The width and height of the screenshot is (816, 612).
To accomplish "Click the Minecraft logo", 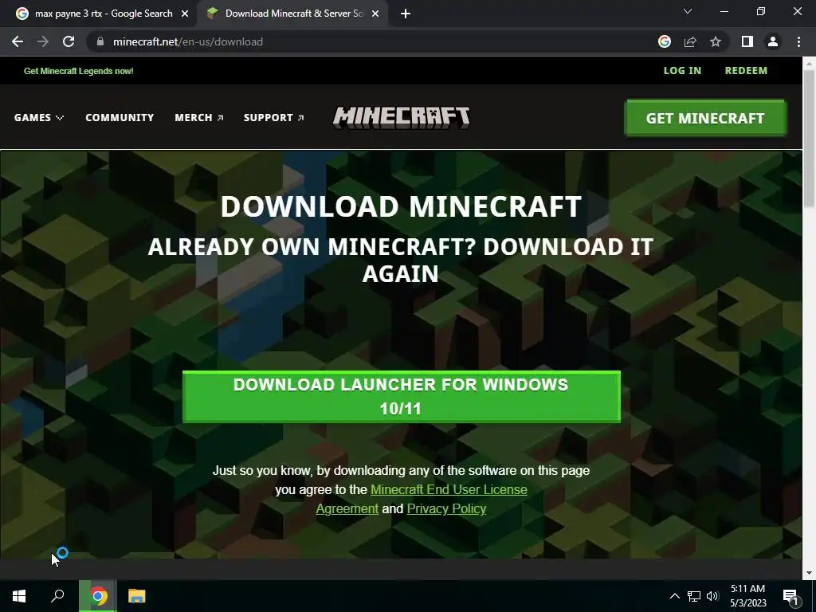I will click(x=402, y=118).
